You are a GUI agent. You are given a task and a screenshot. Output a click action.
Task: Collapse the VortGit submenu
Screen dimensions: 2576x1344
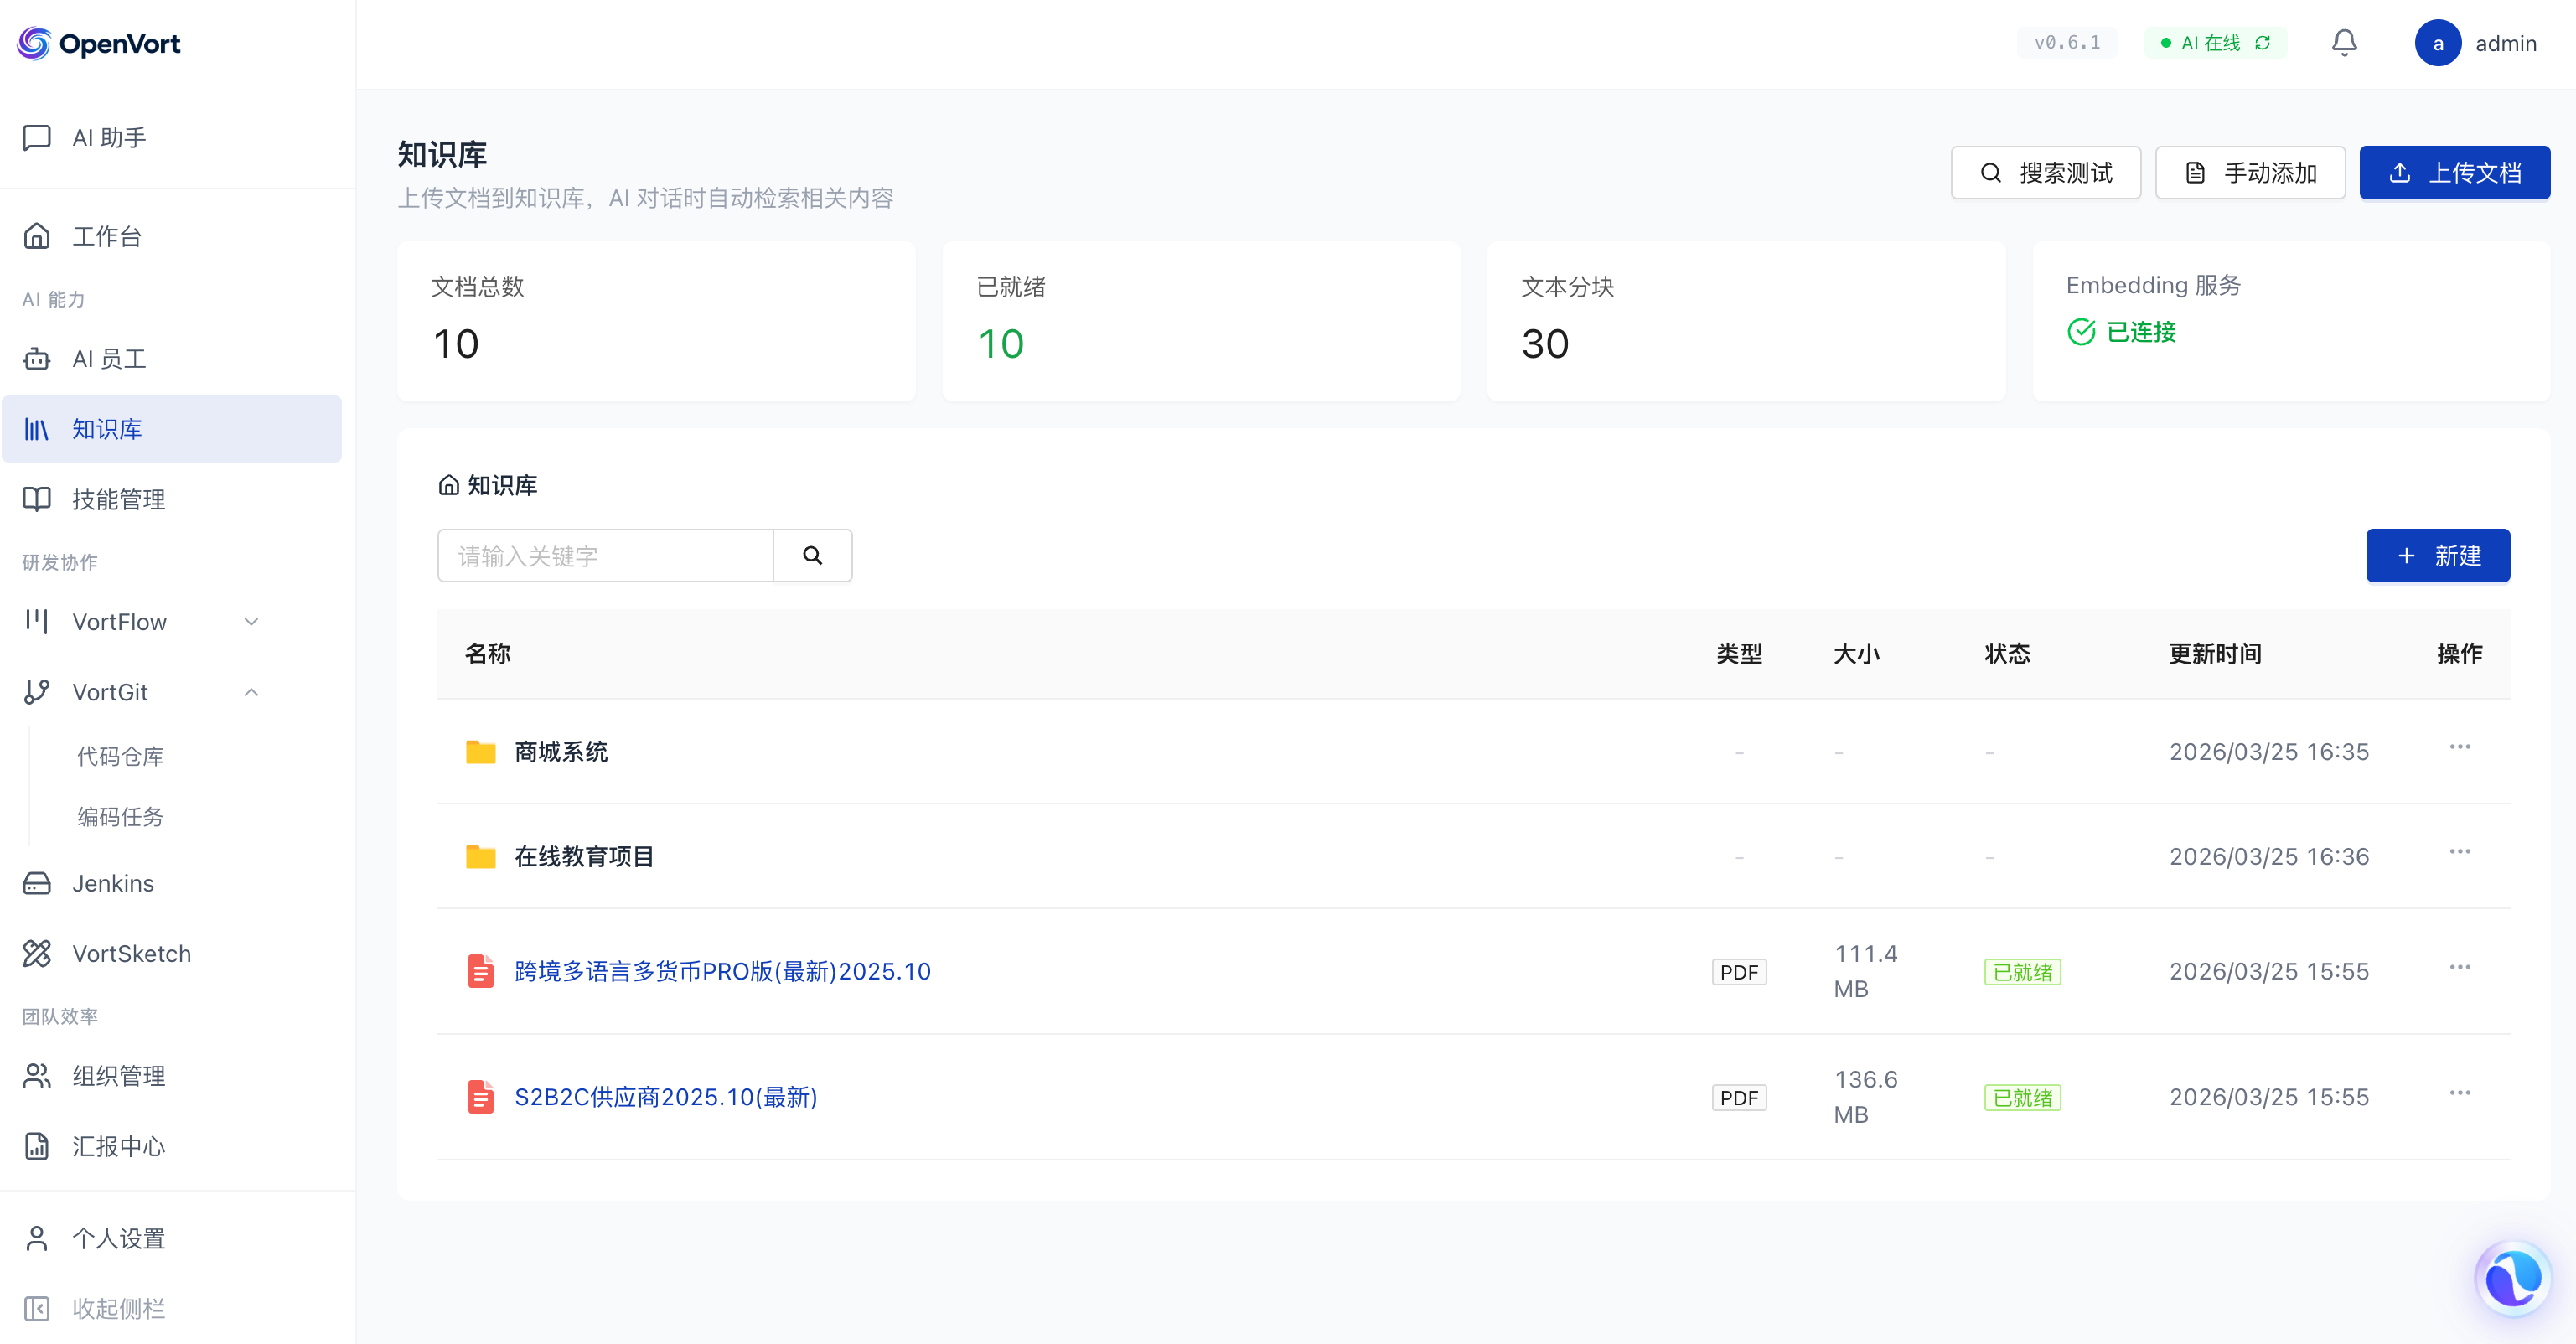pos(251,692)
